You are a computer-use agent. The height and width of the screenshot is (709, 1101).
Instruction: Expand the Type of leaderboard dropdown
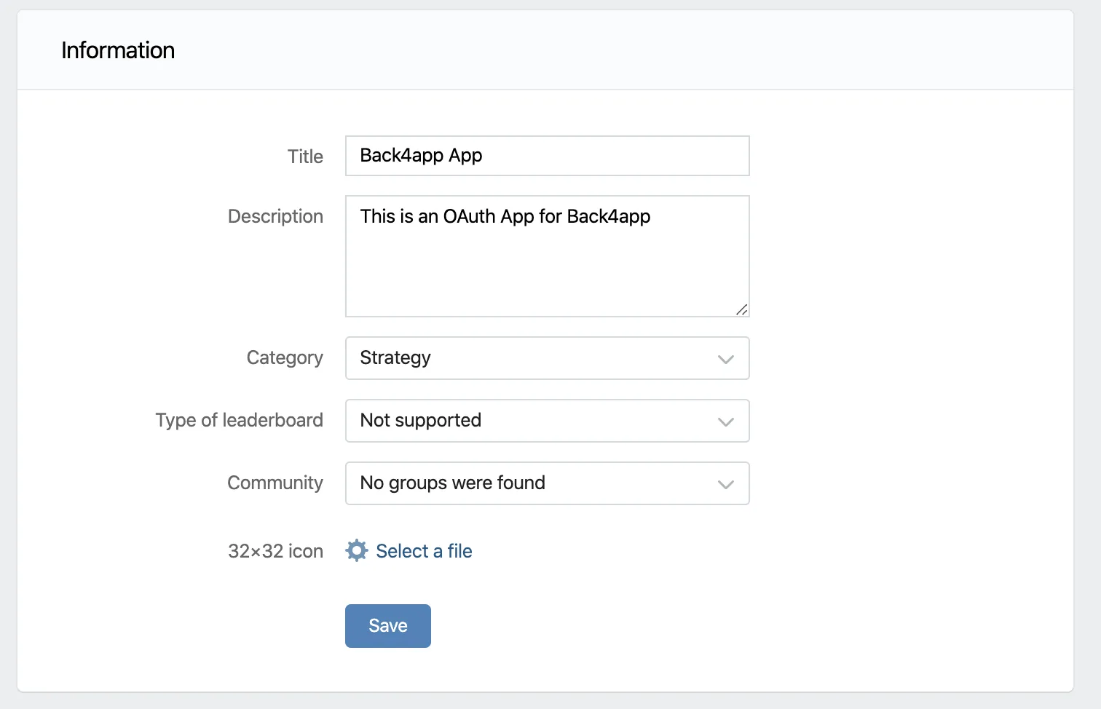pyautogui.click(x=548, y=421)
